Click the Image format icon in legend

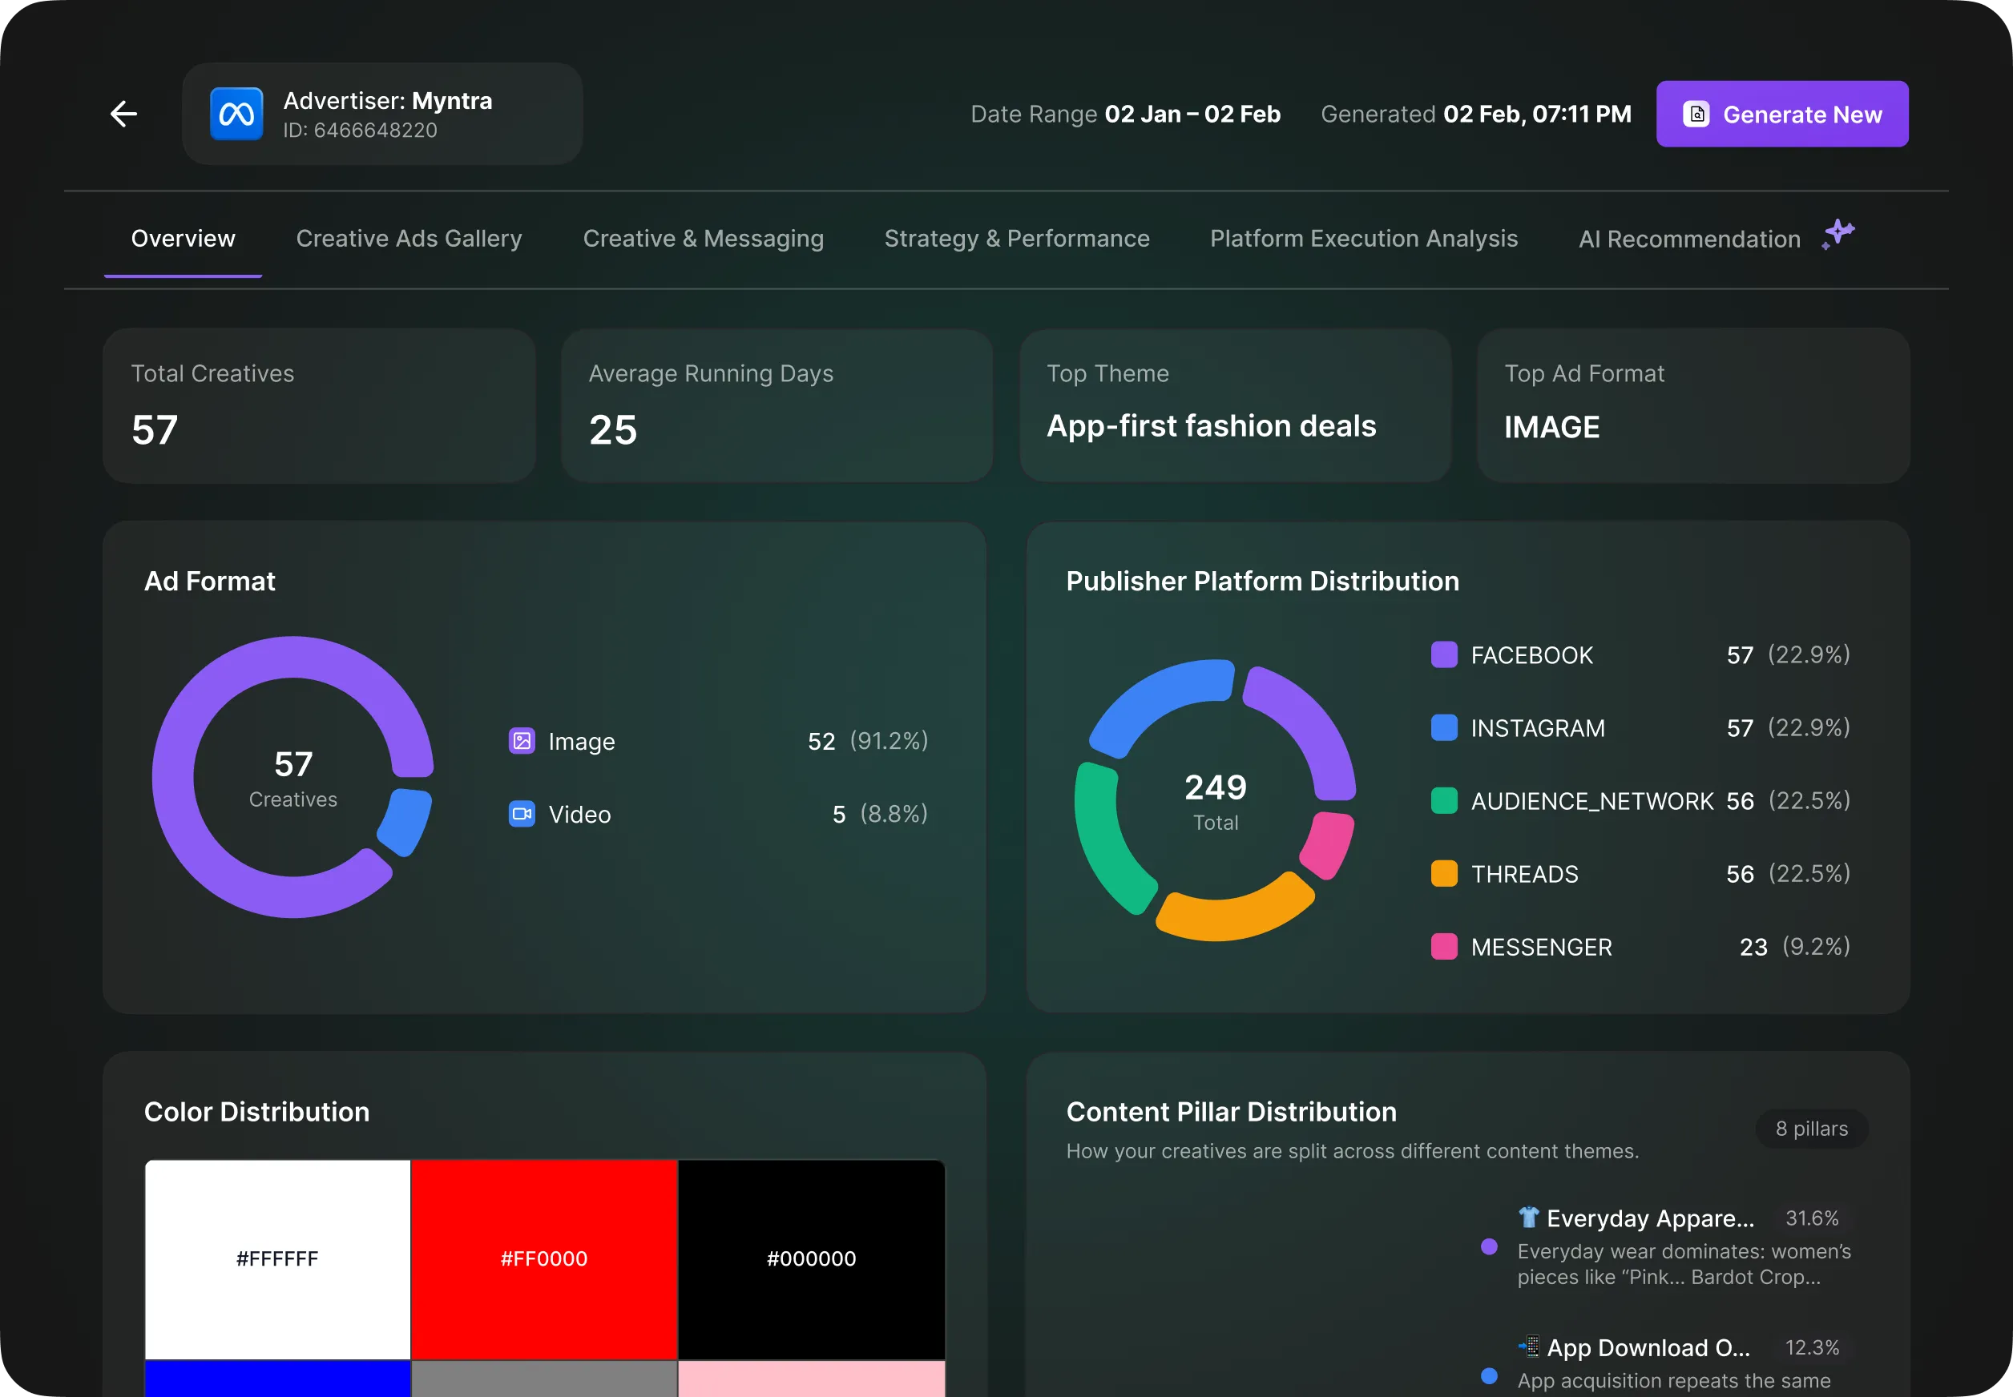pyautogui.click(x=522, y=742)
